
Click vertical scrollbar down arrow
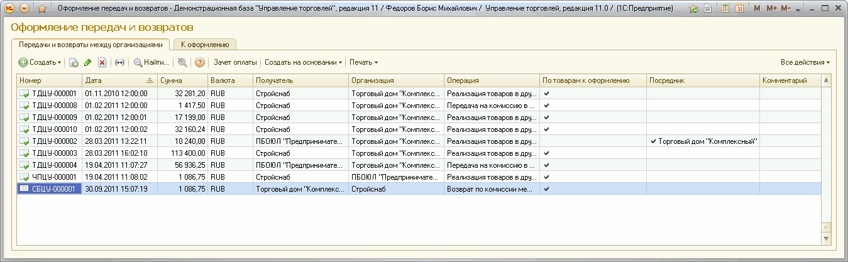[826, 239]
